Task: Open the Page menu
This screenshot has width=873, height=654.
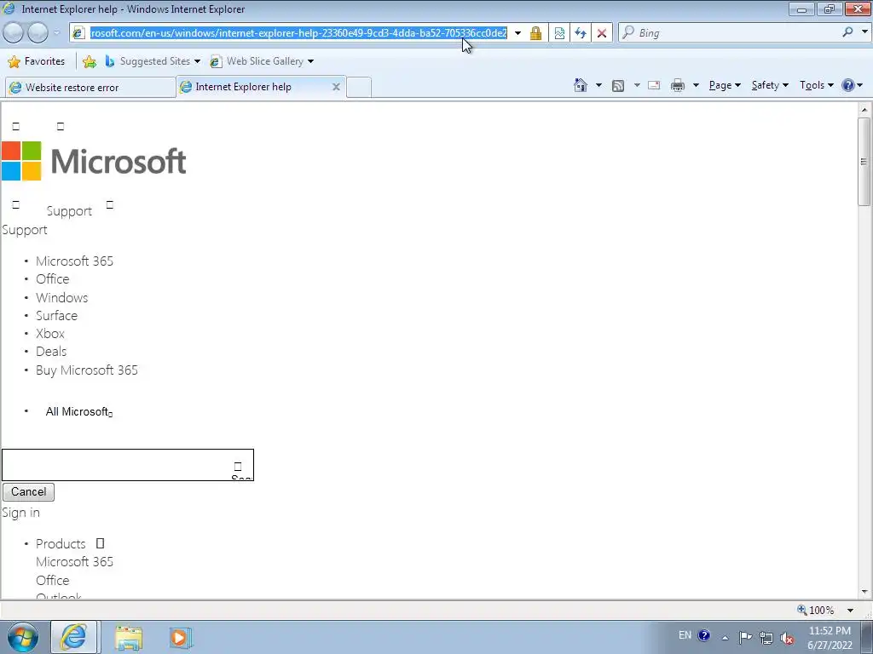Action: [725, 85]
